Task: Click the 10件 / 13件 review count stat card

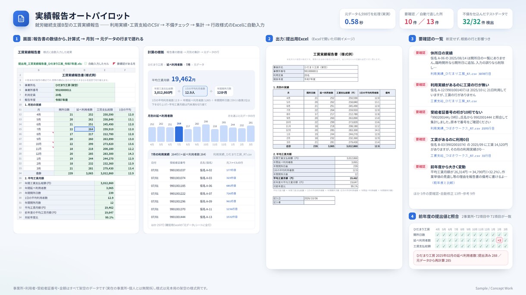Action: [x=426, y=18]
